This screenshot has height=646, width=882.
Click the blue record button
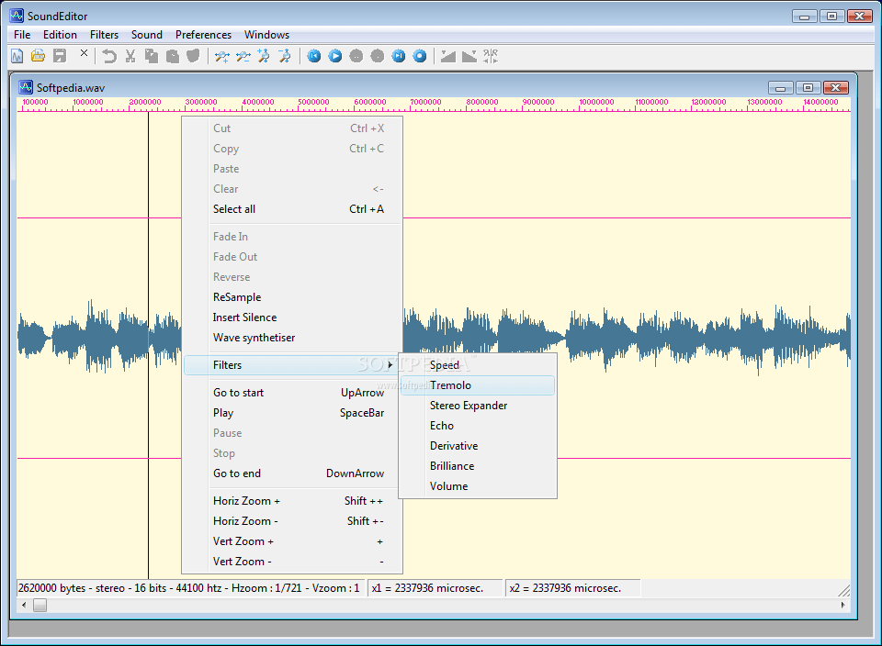coord(420,56)
